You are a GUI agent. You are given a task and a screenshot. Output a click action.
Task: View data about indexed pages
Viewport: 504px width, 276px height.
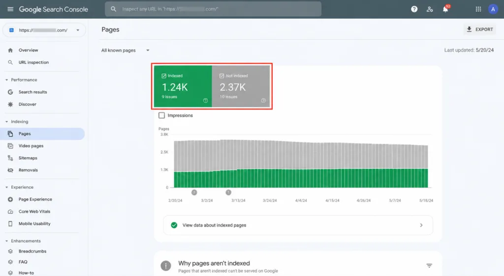click(x=298, y=225)
